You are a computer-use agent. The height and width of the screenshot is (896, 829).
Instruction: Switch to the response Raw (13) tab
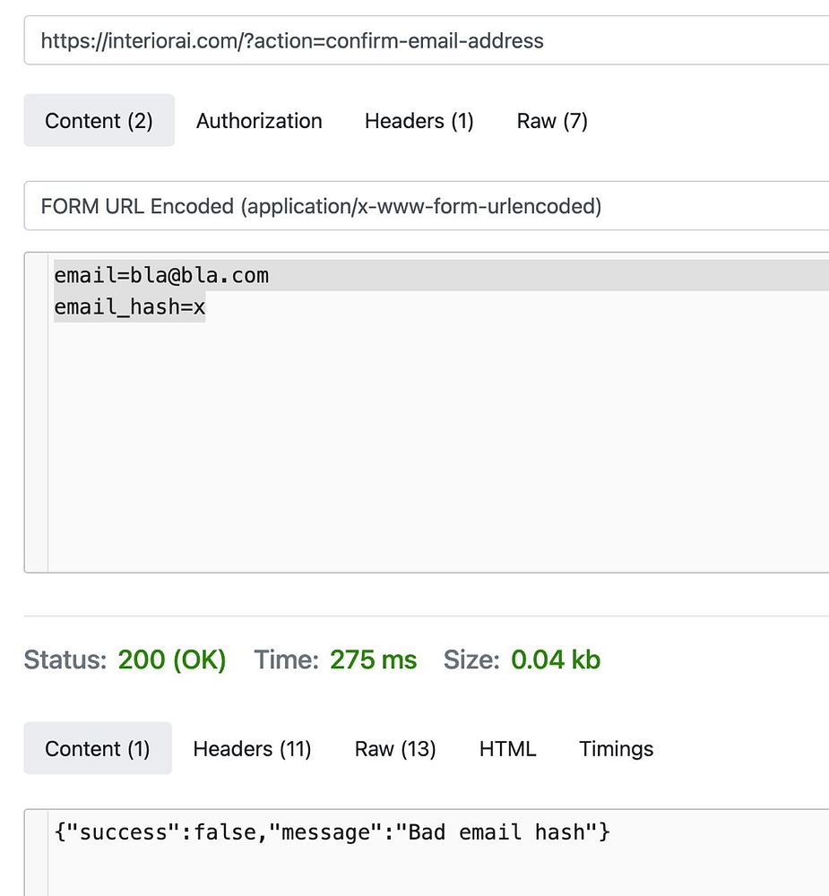click(395, 749)
